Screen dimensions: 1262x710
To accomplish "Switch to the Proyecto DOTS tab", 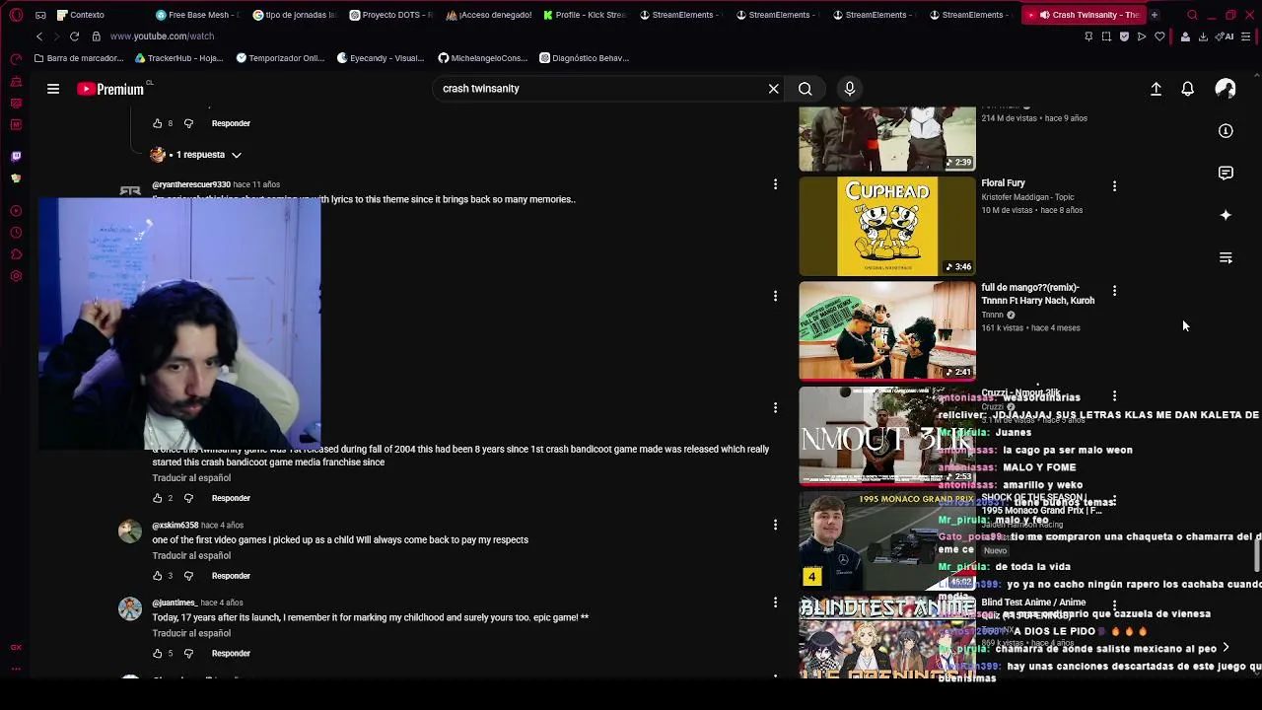I will point(391,15).
